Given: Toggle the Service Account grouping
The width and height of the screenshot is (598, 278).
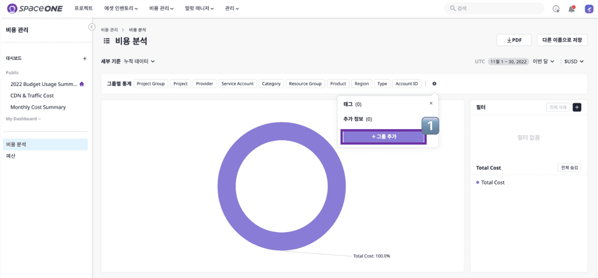Looking at the screenshot, I should click(237, 84).
